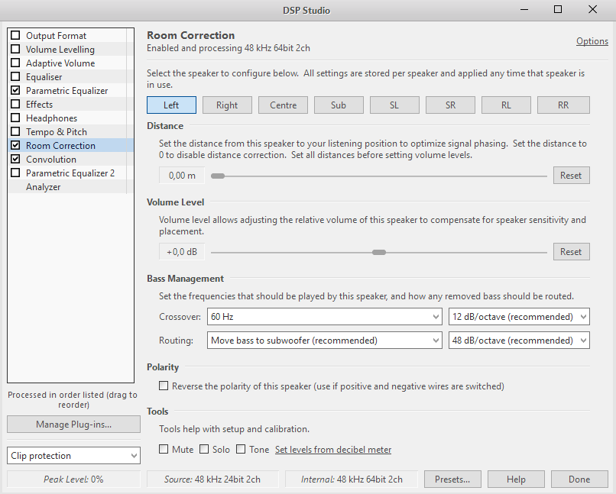Enable the Solo checkbox
The height and width of the screenshot is (494, 616).
tap(204, 449)
